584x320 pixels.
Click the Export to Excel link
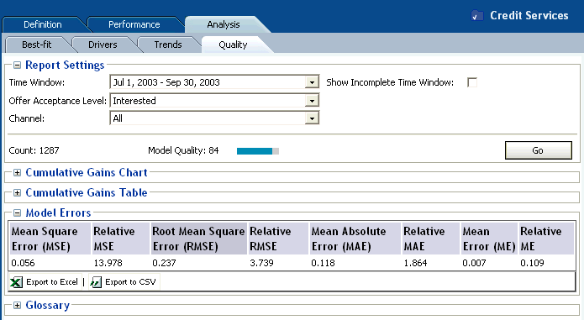(x=52, y=282)
